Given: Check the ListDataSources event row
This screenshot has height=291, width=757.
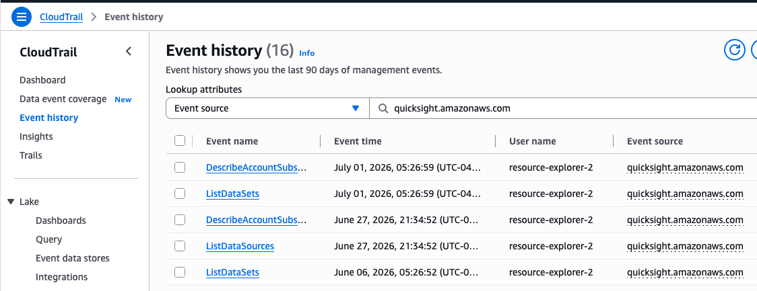Looking at the screenshot, I should [180, 246].
